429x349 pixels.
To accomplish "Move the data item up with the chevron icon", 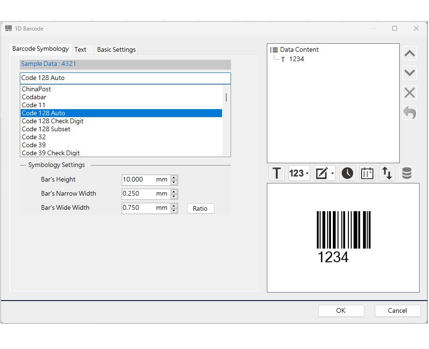I will coord(409,53).
